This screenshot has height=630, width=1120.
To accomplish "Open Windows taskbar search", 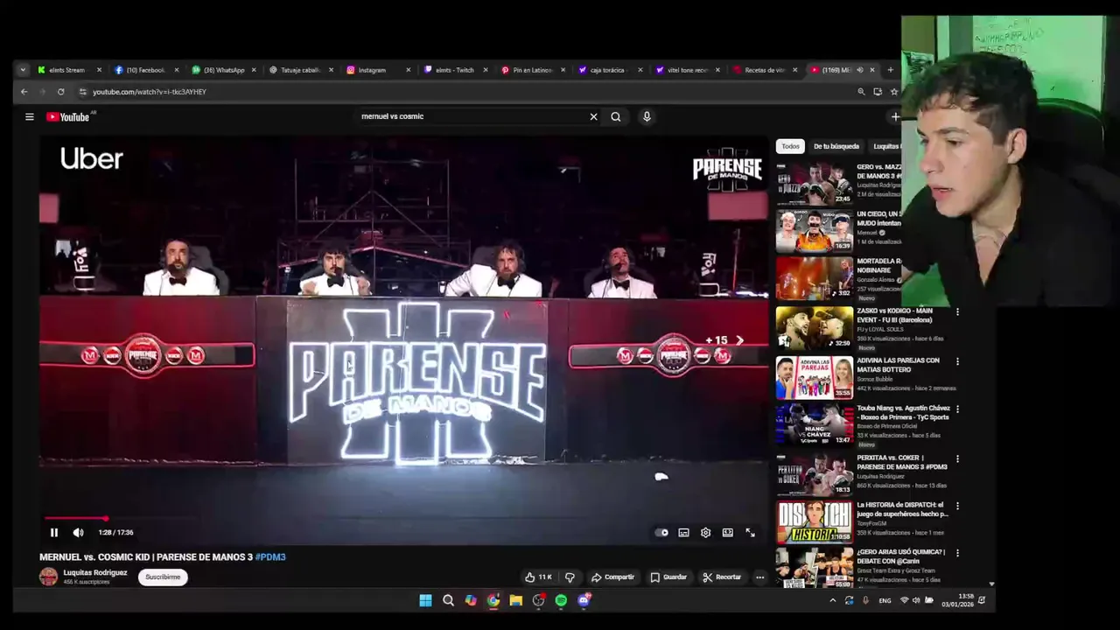I will tap(448, 600).
